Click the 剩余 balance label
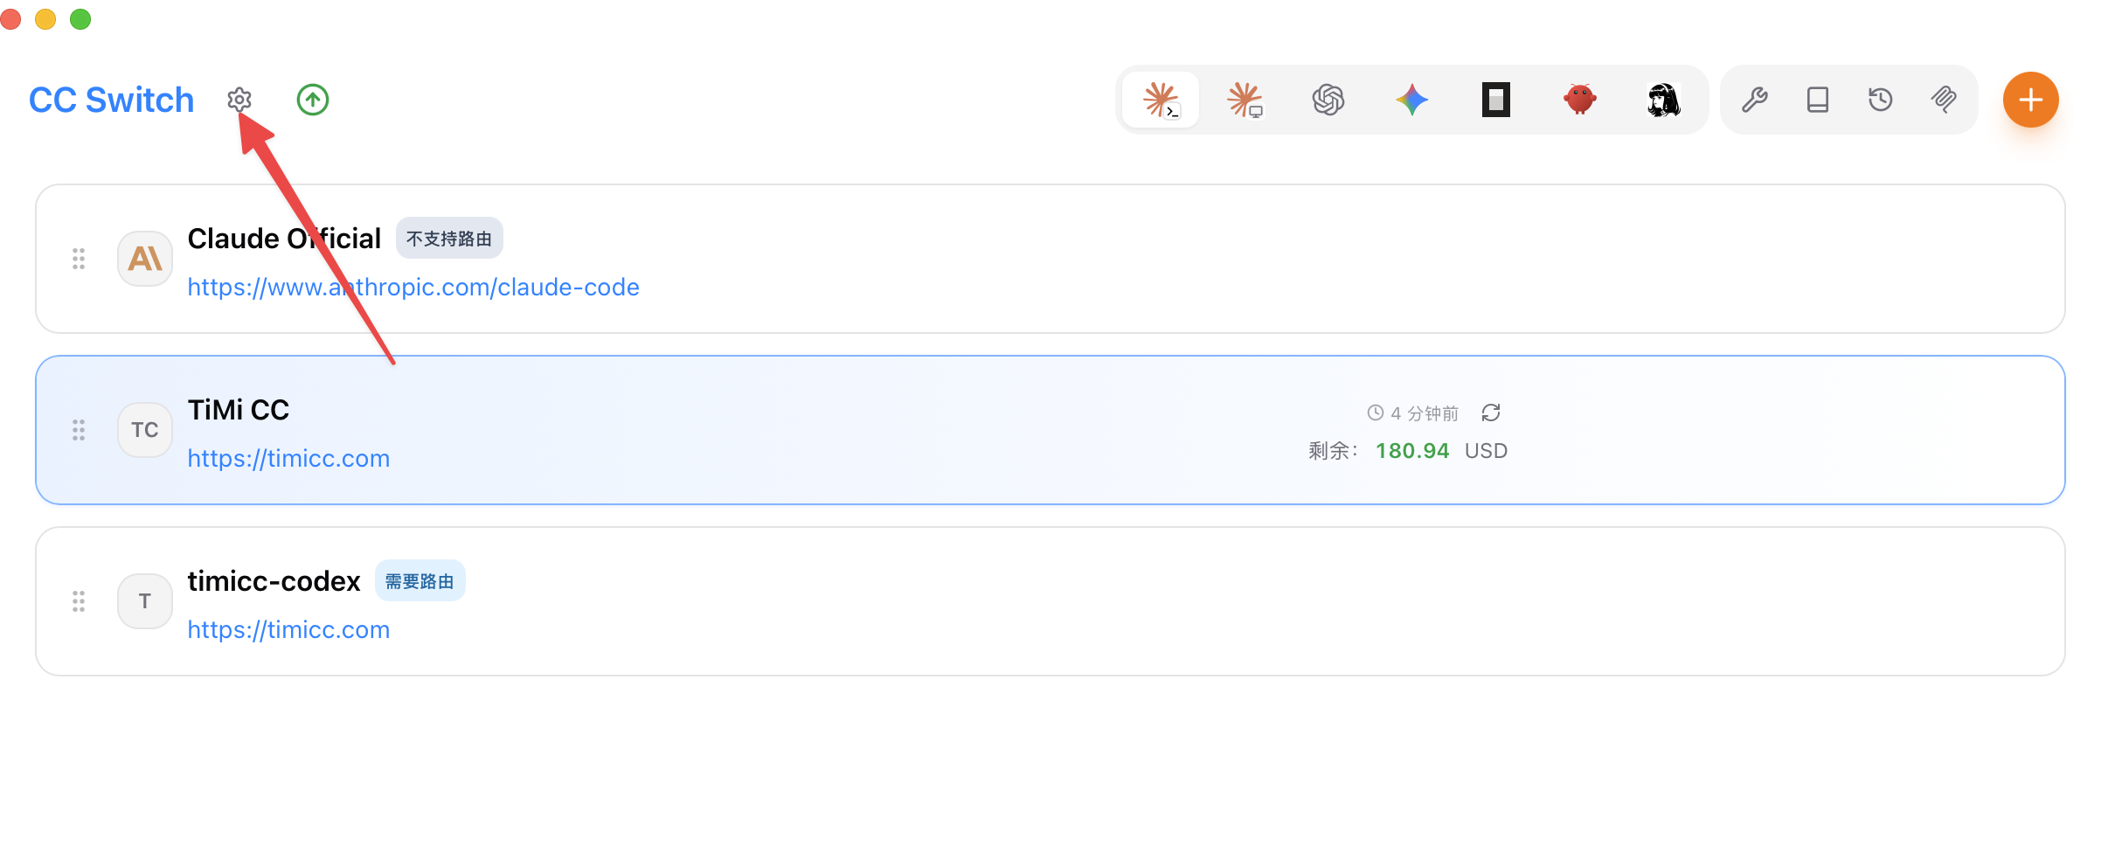Viewport: 2108px width, 860px height. 1333,451
